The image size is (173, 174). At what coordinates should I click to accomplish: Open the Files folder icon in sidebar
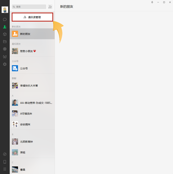[x=5, y=41]
